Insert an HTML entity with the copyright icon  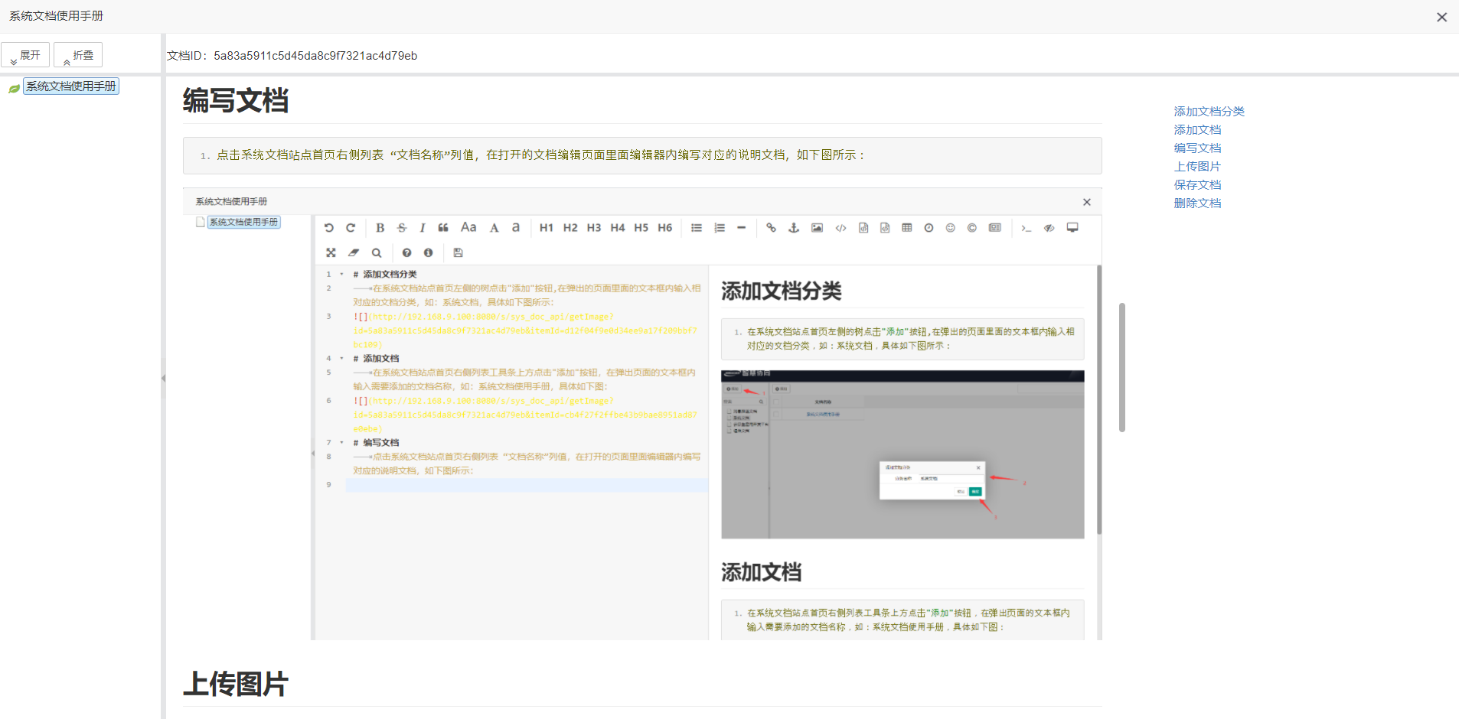[972, 228]
